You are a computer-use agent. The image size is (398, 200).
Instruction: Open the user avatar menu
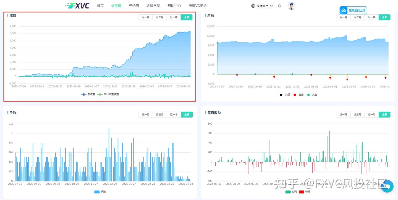point(291,6)
